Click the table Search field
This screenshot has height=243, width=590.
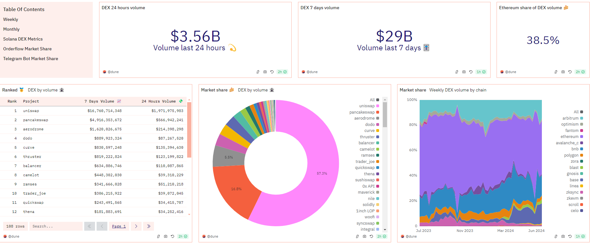pos(56,226)
